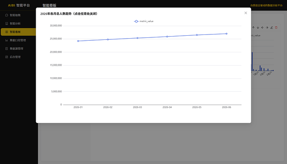Click the 自然语言驱动的数据分析平台 header text
Screen dimensions: 287x164
[x=266, y=5]
